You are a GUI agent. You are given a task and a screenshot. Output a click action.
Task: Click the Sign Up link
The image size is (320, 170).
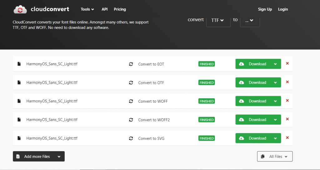[265, 9]
